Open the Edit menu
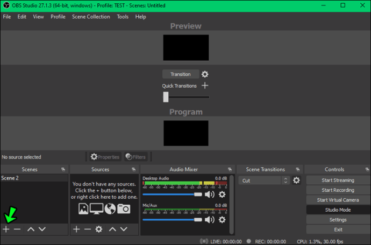 pos(22,17)
